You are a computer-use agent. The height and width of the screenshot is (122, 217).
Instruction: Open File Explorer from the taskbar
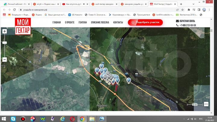click(x=92, y=119)
